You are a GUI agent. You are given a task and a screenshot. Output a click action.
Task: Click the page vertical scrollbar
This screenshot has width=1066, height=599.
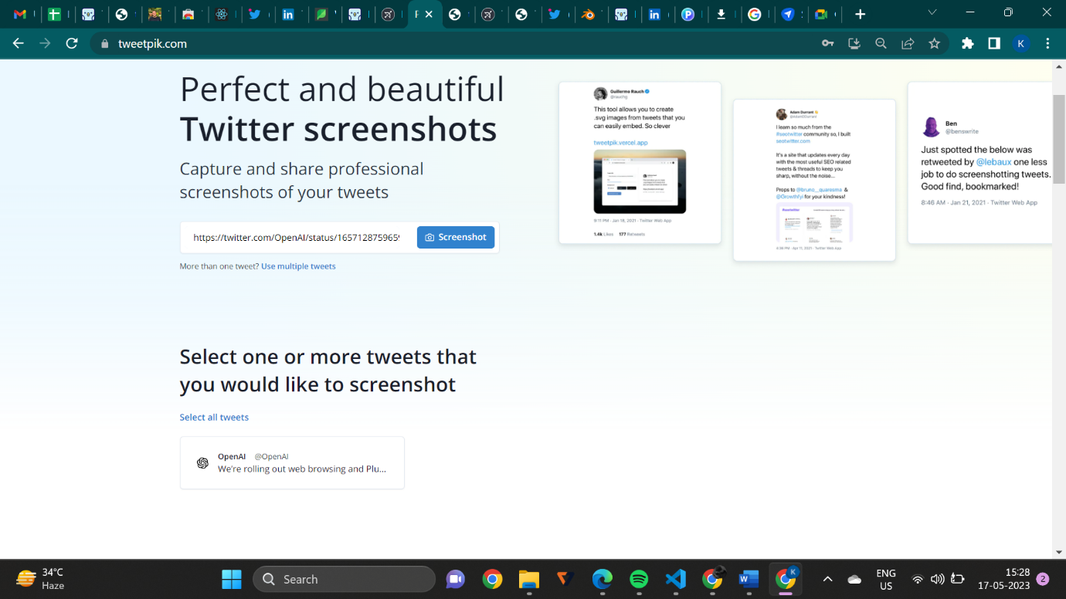click(1059, 139)
